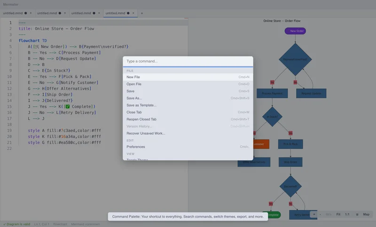Screen dimensions: 376x227
Task: Click line 'G --> H[Offer Alternatives]'
Action: coord(60,89)
